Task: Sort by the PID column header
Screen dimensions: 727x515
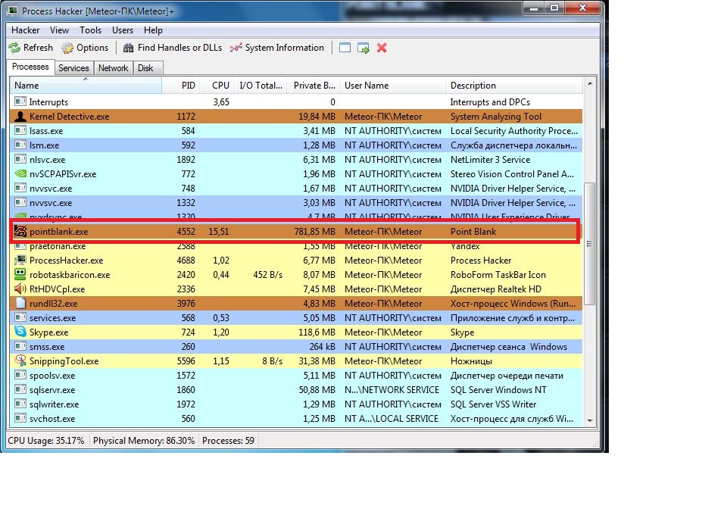Action: [189, 86]
